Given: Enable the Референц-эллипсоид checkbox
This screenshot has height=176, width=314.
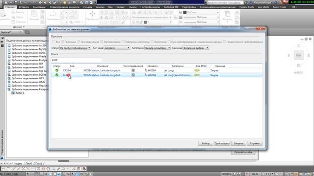Looking at the screenshot, I should 123,42.
